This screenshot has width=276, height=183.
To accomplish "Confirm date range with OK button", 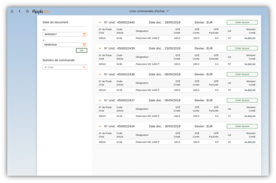I will pyautogui.click(x=82, y=50).
